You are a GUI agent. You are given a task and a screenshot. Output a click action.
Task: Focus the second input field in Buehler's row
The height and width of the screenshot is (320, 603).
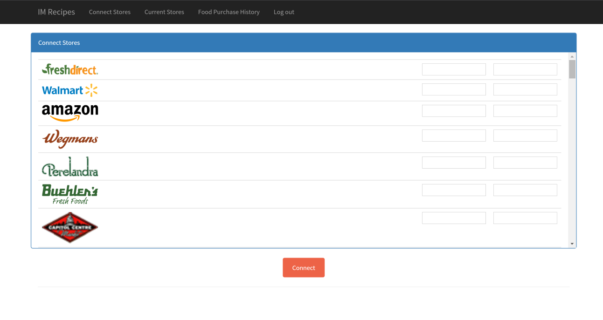tap(525, 190)
